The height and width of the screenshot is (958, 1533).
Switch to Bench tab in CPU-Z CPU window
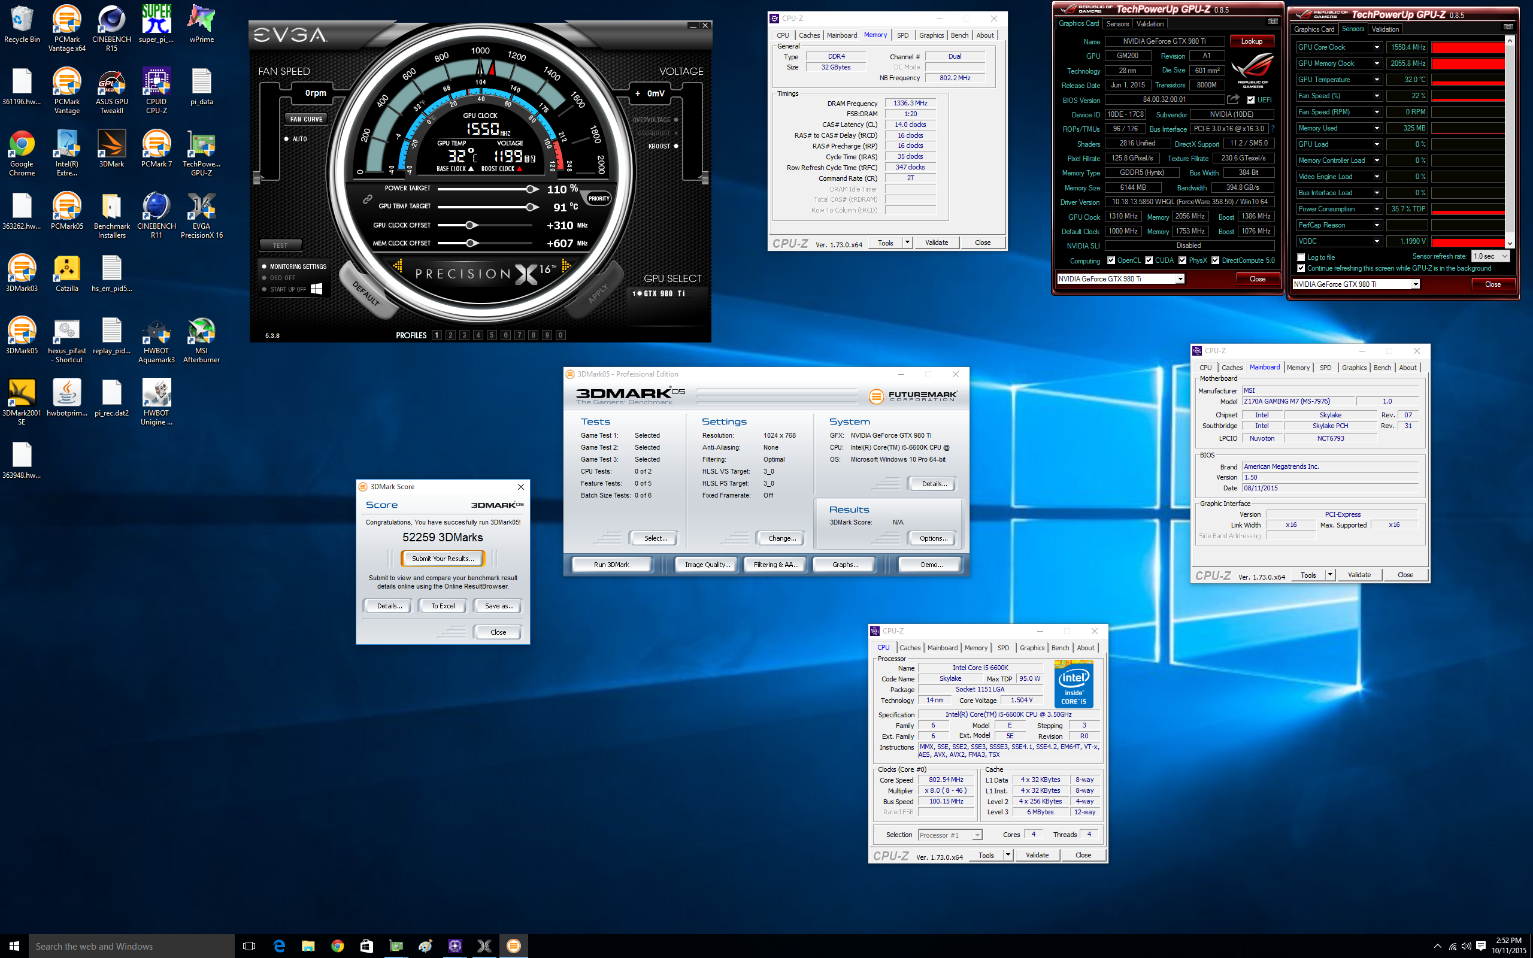1060,647
